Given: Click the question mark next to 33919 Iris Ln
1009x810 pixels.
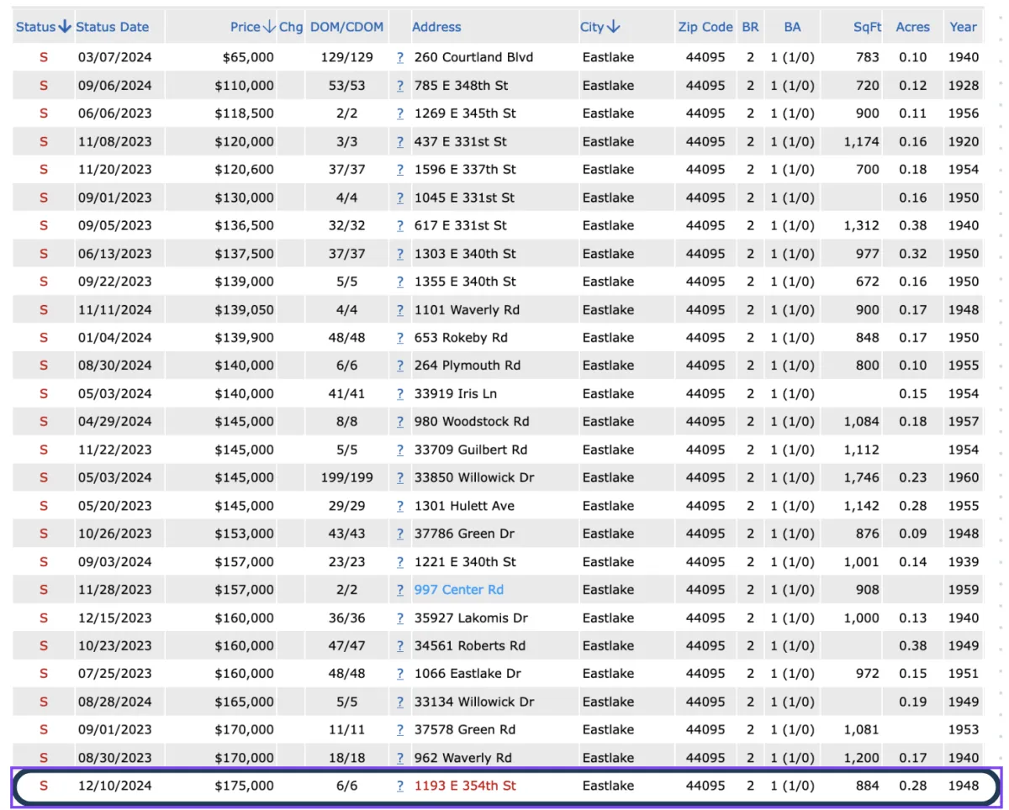Looking at the screenshot, I should (400, 394).
